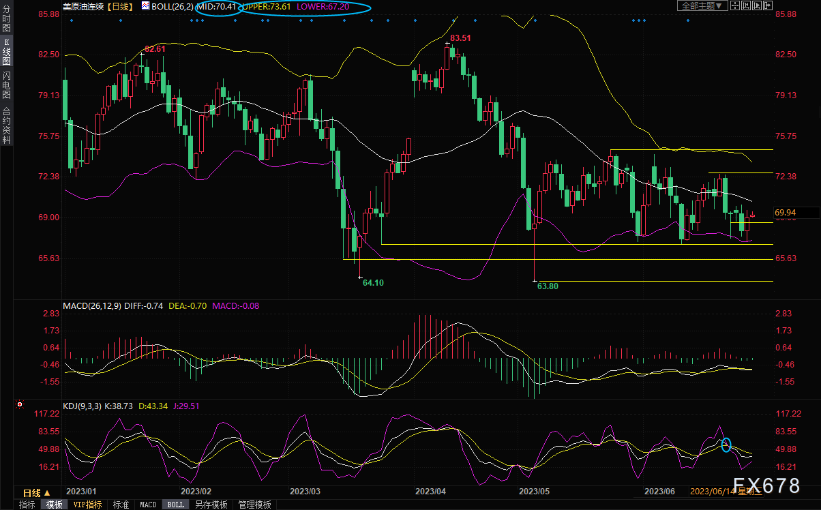
Task: Click the chart playback axis icon
Action: (757, 5)
